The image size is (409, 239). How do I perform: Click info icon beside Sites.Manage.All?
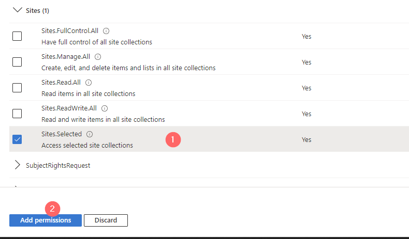(98, 57)
